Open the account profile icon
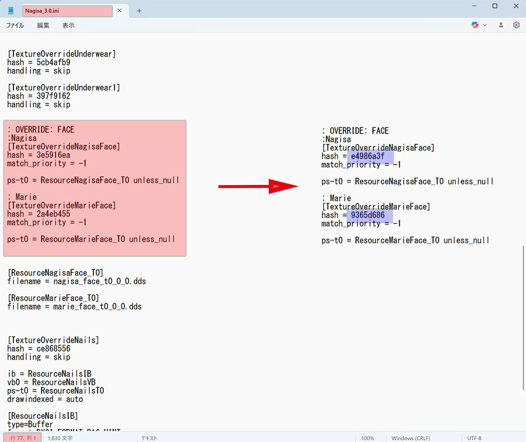526x442 pixels. pyautogui.click(x=501, y=25)
